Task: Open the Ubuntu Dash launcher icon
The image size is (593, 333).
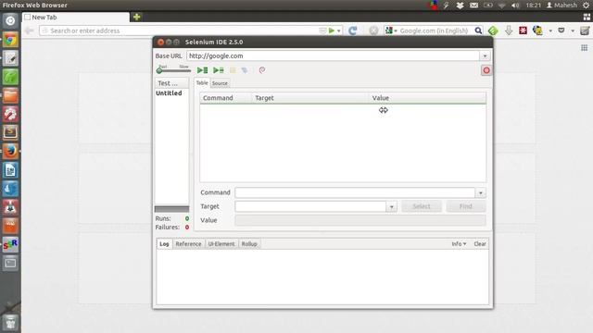Action: (x=10, y=20)
